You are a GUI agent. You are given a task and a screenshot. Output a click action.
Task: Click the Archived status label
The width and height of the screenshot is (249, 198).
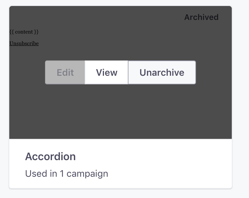coord(201,17)
